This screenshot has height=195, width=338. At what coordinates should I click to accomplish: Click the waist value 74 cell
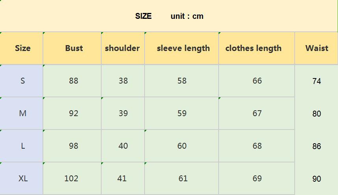[x=317, y=81]
